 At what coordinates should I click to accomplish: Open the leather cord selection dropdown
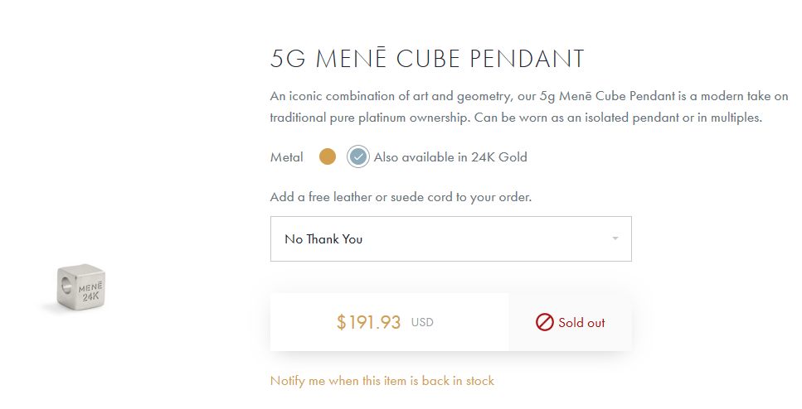point(450,239)
